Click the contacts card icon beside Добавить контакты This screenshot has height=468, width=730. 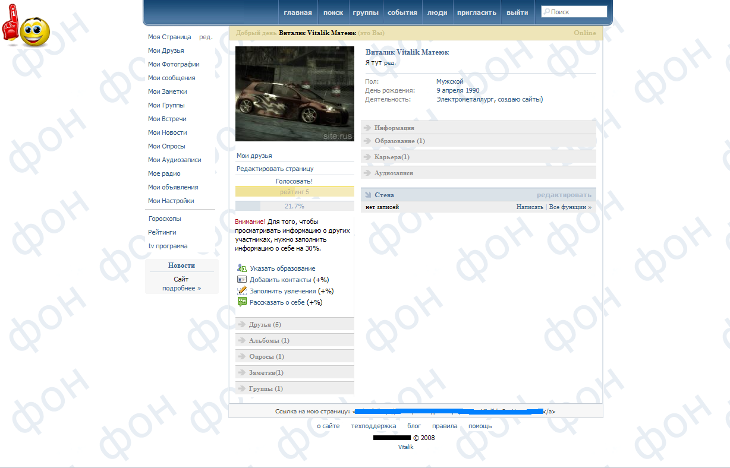(242, 279)
